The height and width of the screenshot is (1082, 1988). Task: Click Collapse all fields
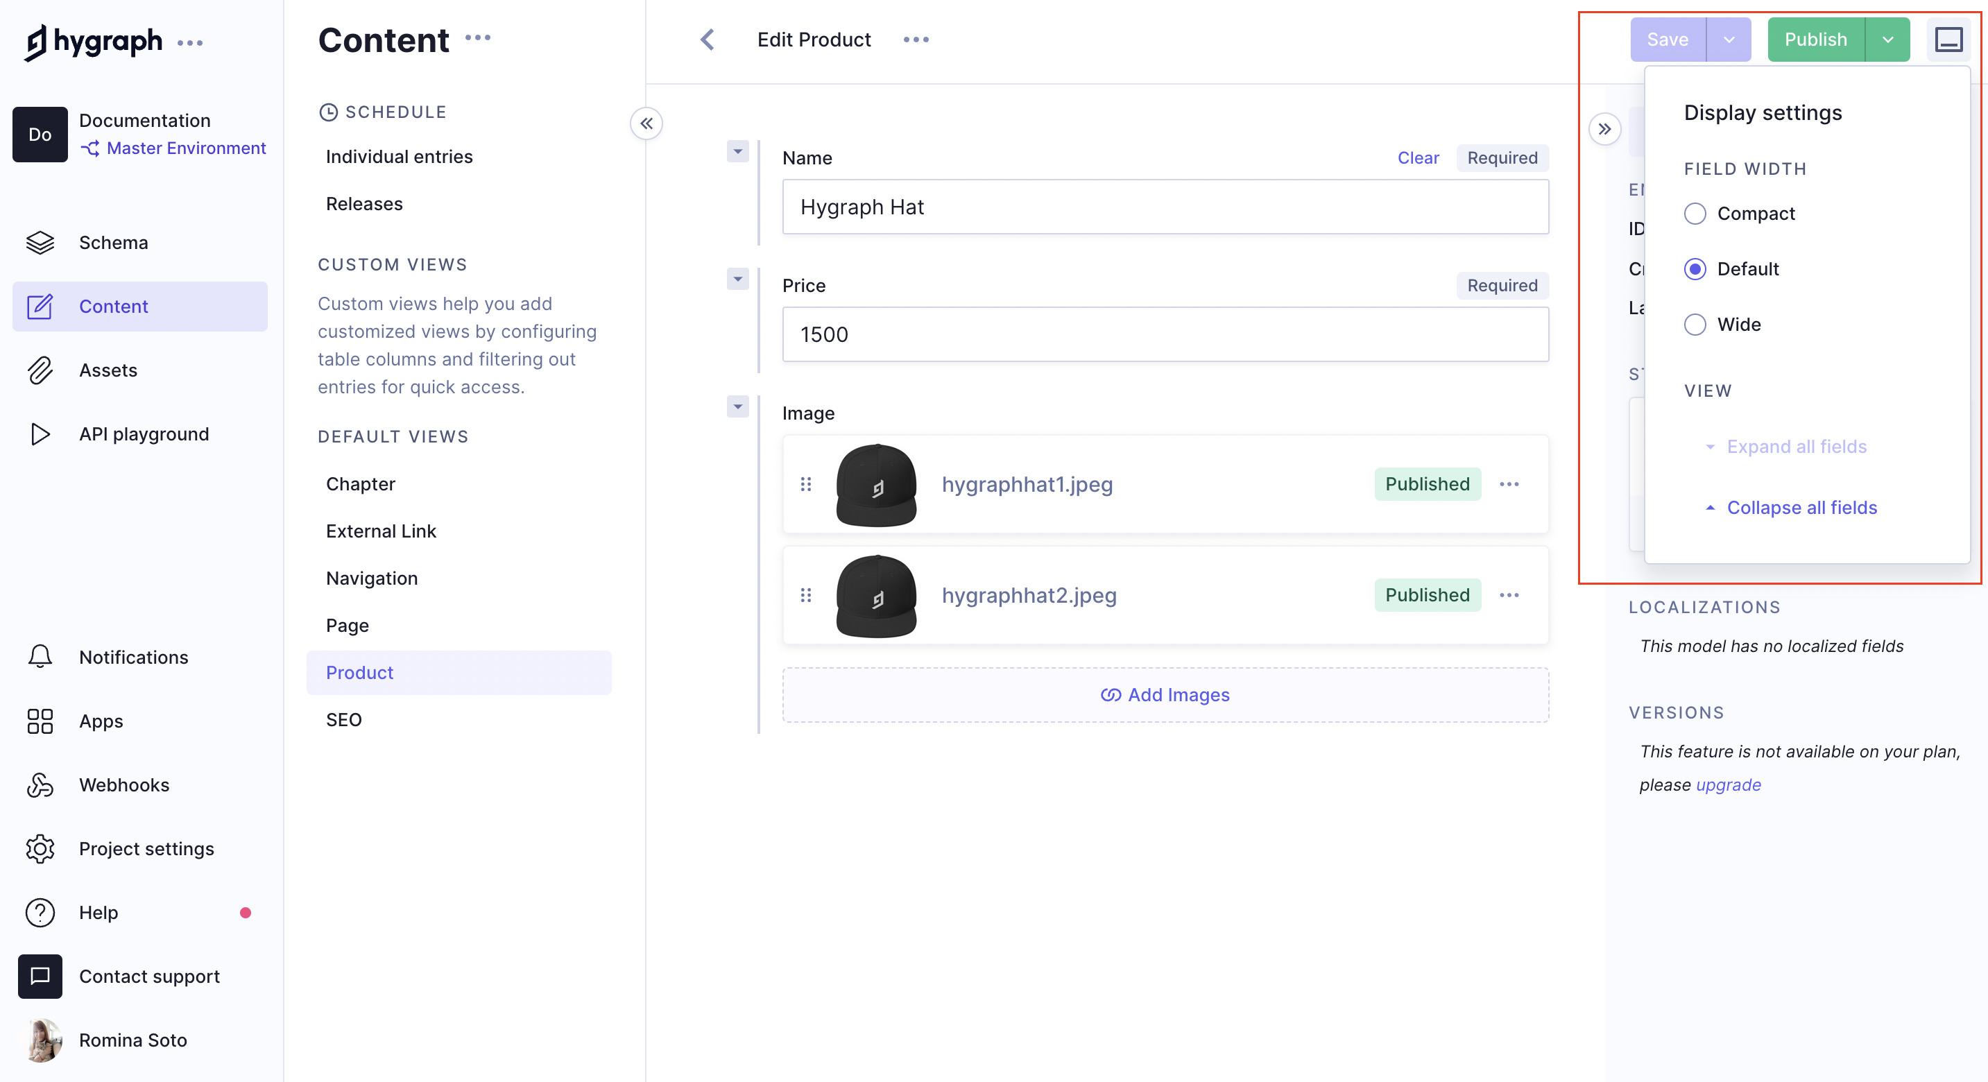(1801, 507)
